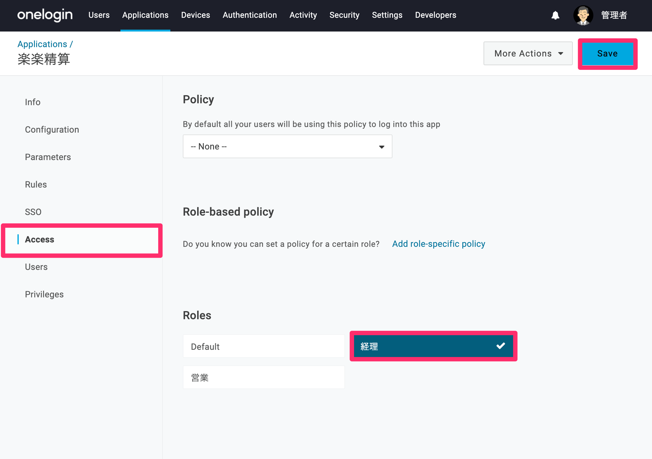This screenshot has width=652, height=459.
Task: Switch to the Rules tab
Action: coord(36,184)
